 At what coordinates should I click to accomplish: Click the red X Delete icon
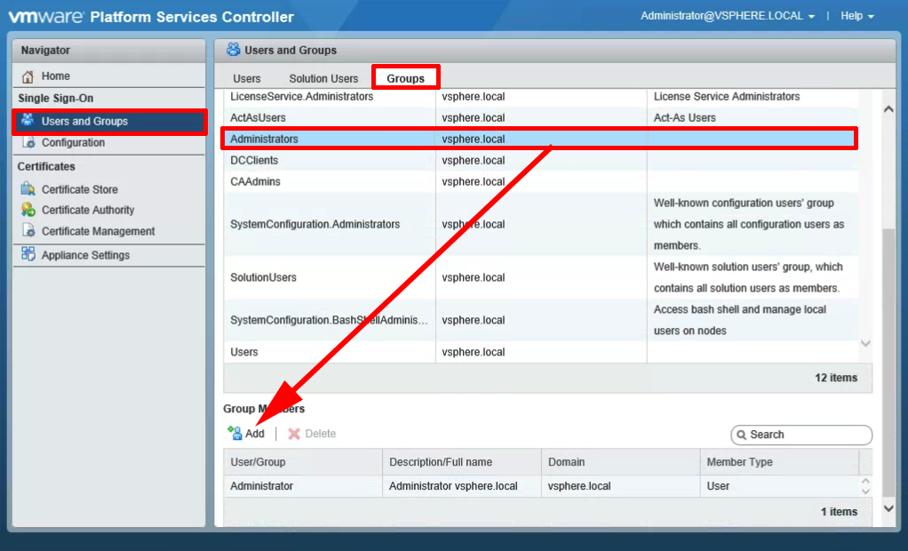pos(294,434)
